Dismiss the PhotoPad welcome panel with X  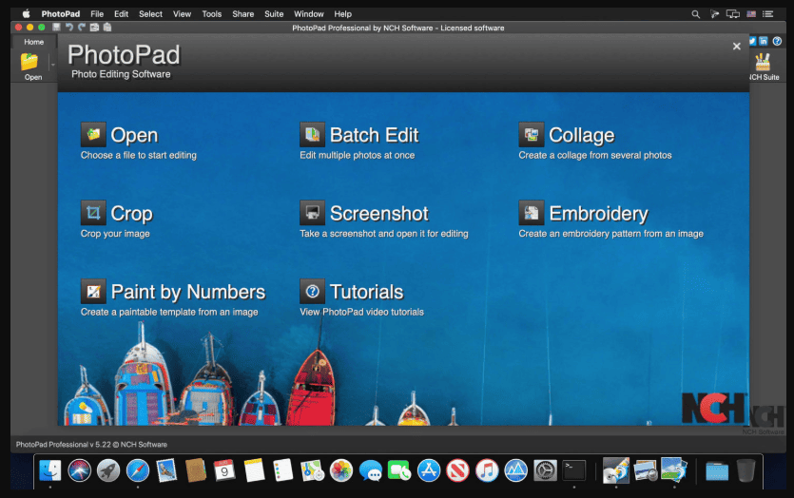coord(737,47)
